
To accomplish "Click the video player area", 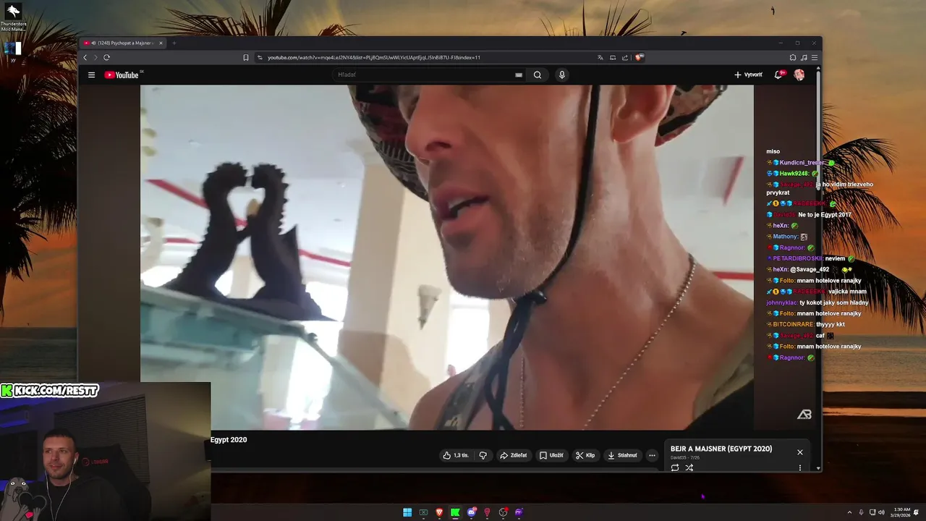I will coord(446,258).
